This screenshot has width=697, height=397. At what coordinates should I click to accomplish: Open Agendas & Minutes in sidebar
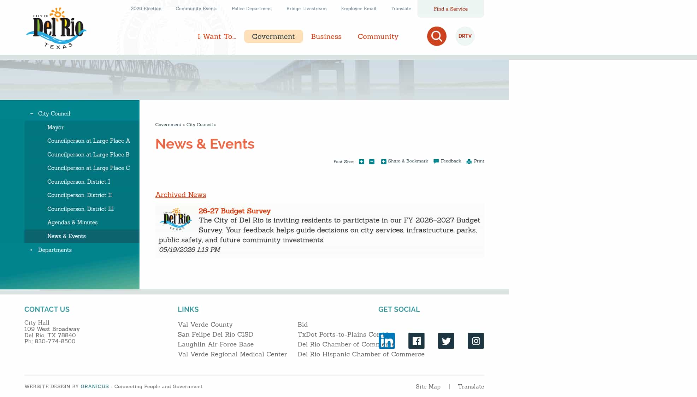click(x=72, y=223)
